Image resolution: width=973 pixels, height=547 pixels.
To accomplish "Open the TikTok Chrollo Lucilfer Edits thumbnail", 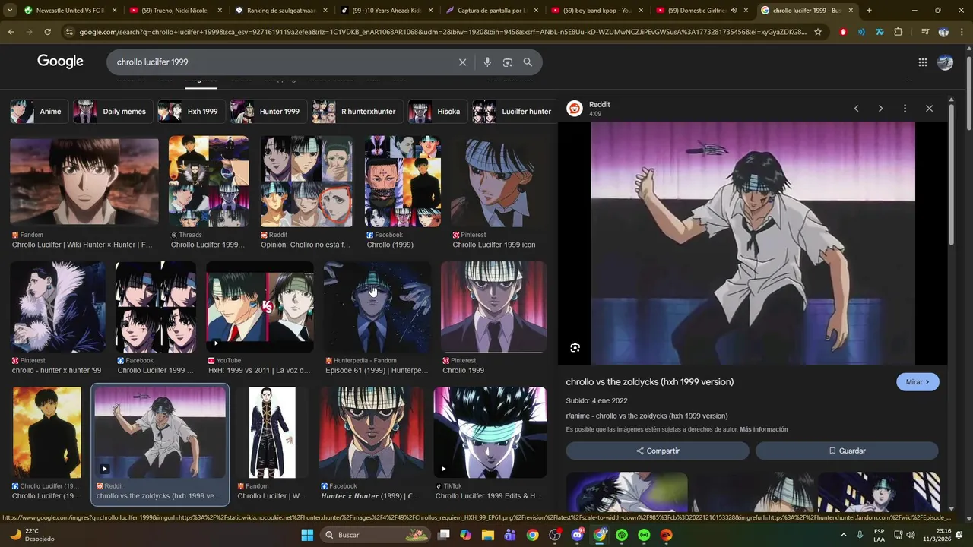I will pos(490,433).
